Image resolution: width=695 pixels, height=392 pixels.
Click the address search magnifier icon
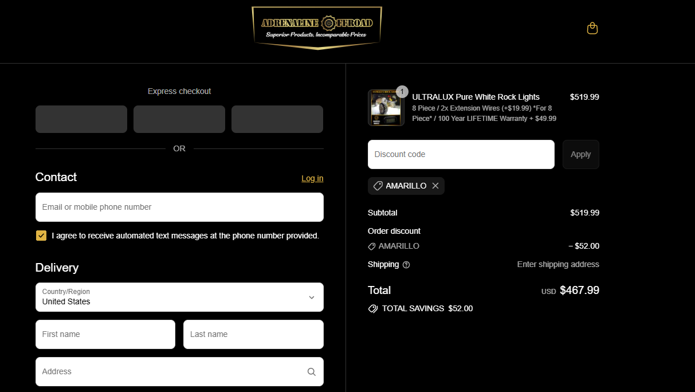(x=312, y=372)
